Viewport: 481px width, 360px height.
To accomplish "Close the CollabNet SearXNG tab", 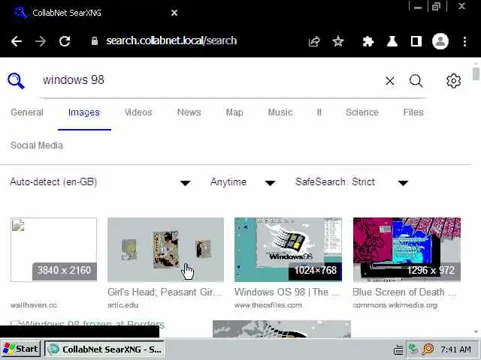I will point(174,13).
